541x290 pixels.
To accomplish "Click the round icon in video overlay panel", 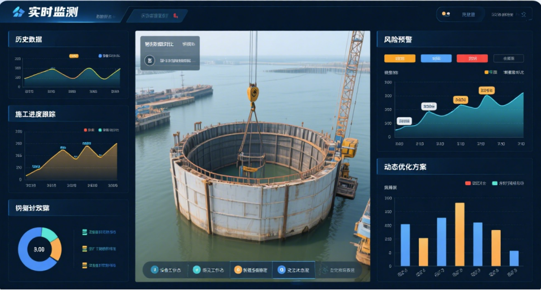I will click(150, 61).
